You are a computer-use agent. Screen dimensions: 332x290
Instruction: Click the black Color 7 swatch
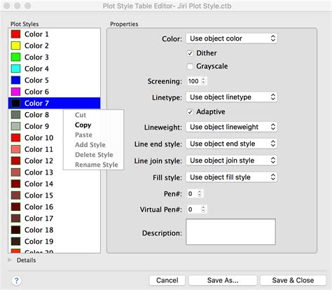(x=15, y=103)
